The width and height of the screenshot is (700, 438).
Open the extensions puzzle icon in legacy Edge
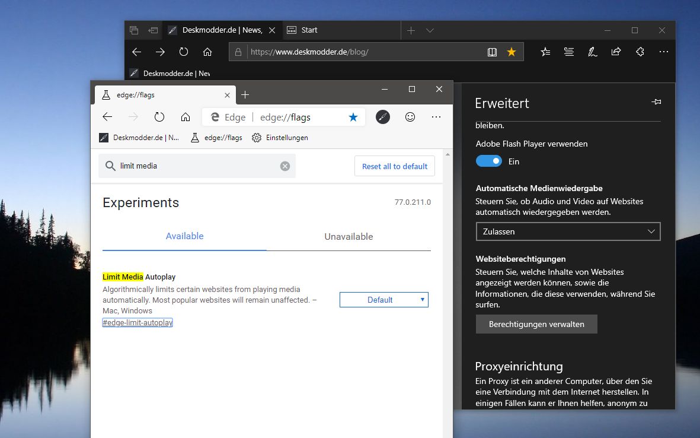point(640,52)
